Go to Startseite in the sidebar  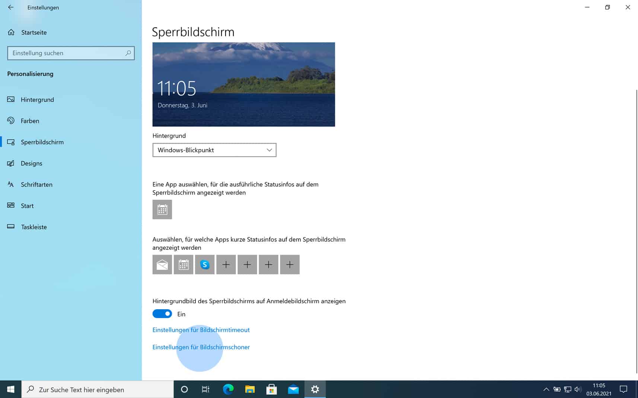[x=71, y=32]
